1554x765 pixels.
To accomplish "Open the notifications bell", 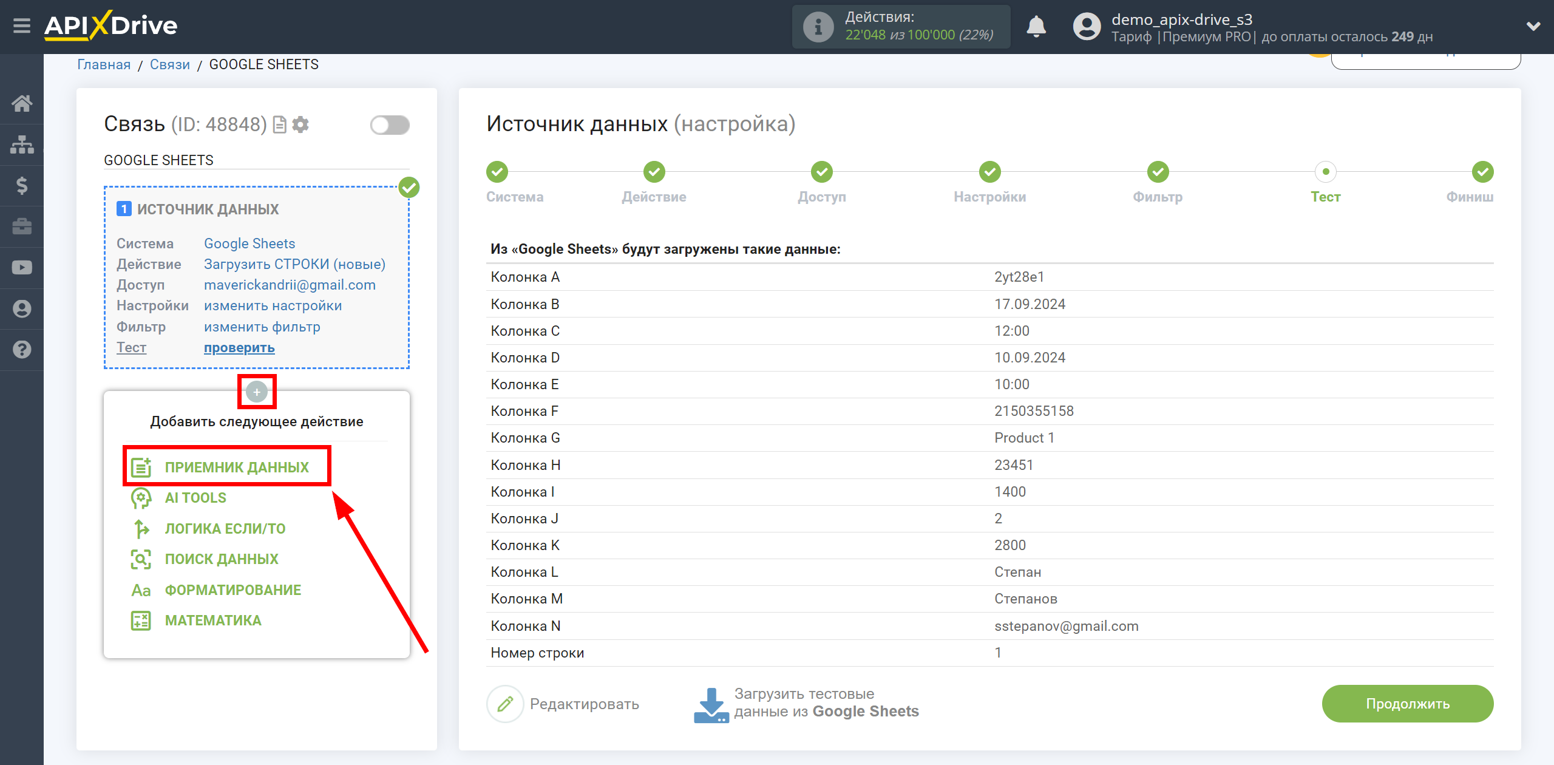I will (1036, 26).
